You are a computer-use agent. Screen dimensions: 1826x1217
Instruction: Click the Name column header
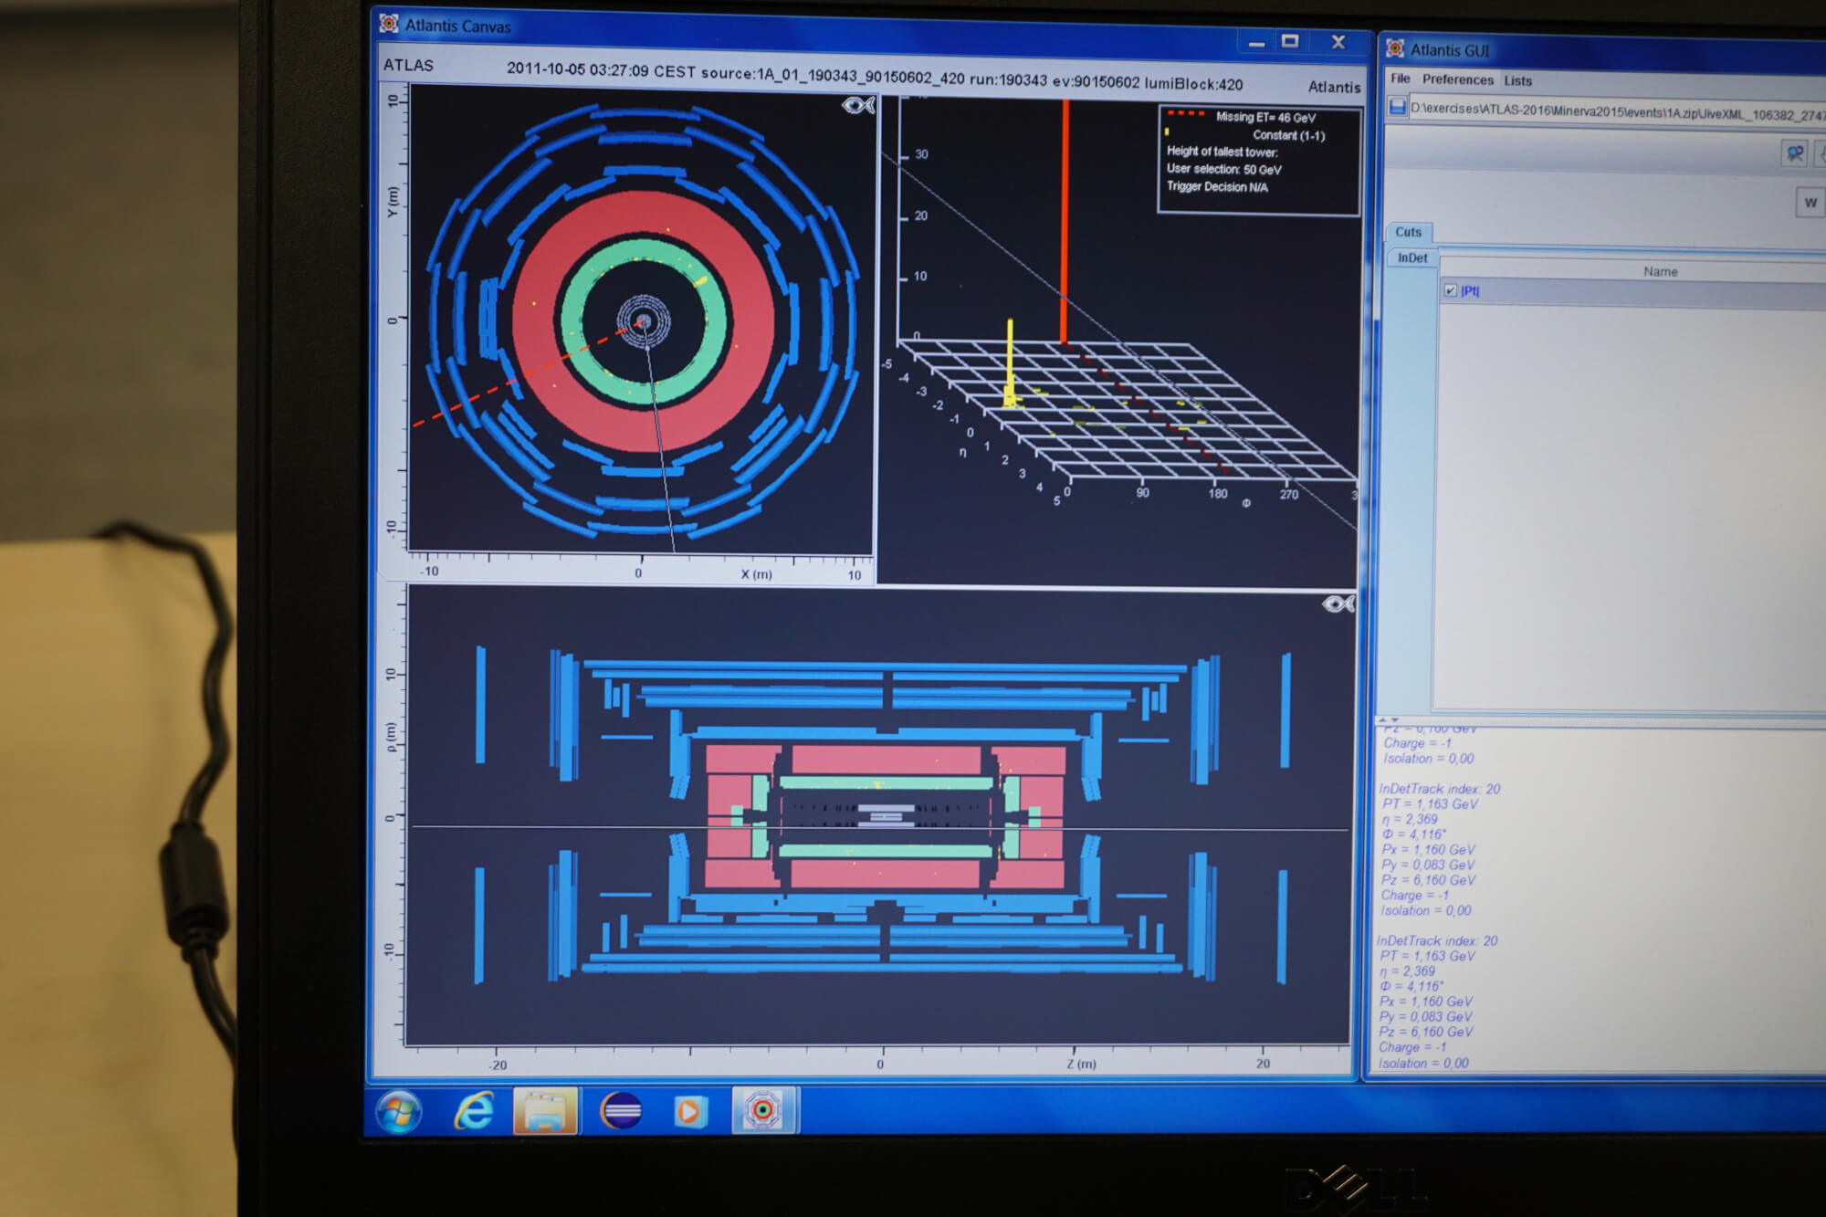[x=1660, y=271]
